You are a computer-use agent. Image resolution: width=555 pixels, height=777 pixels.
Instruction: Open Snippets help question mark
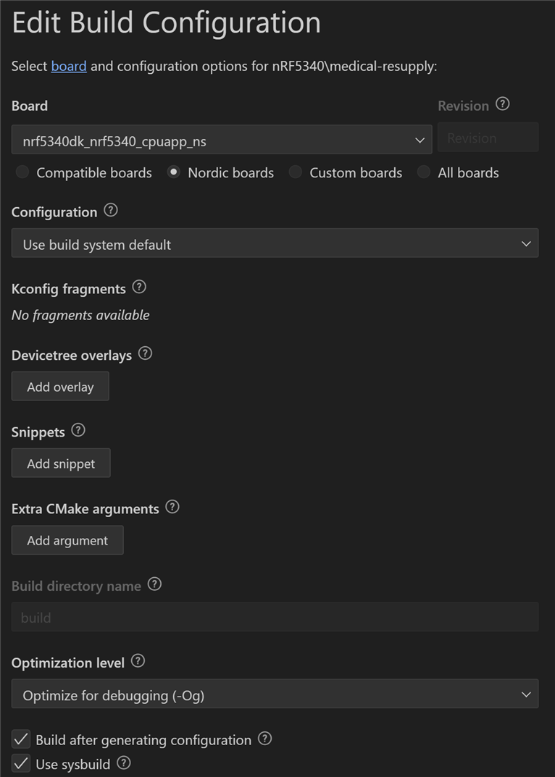pyautogui.click(x=78, y=430)
